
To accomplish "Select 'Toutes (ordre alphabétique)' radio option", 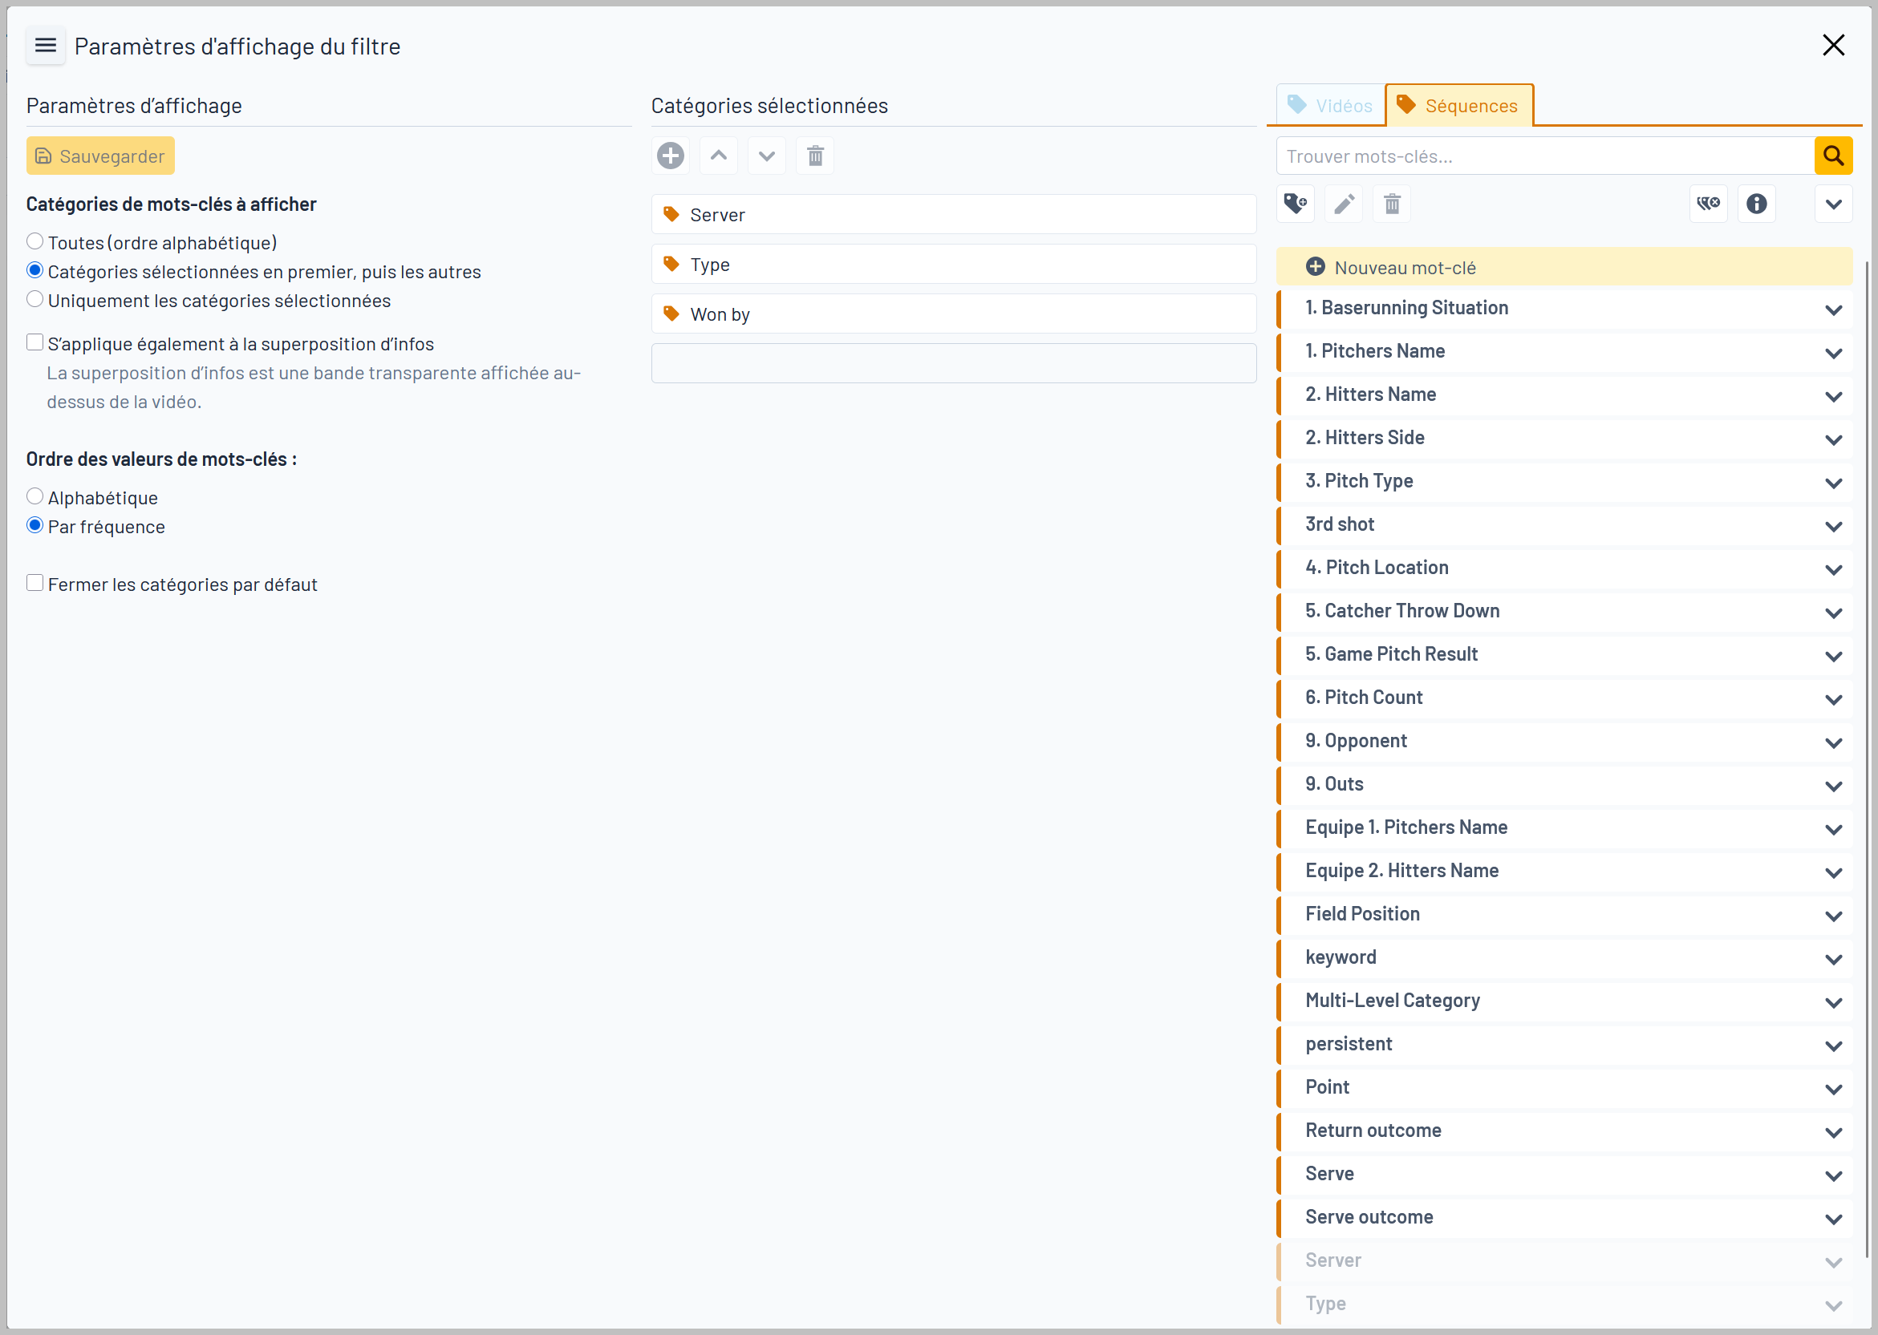I will 34,241.
